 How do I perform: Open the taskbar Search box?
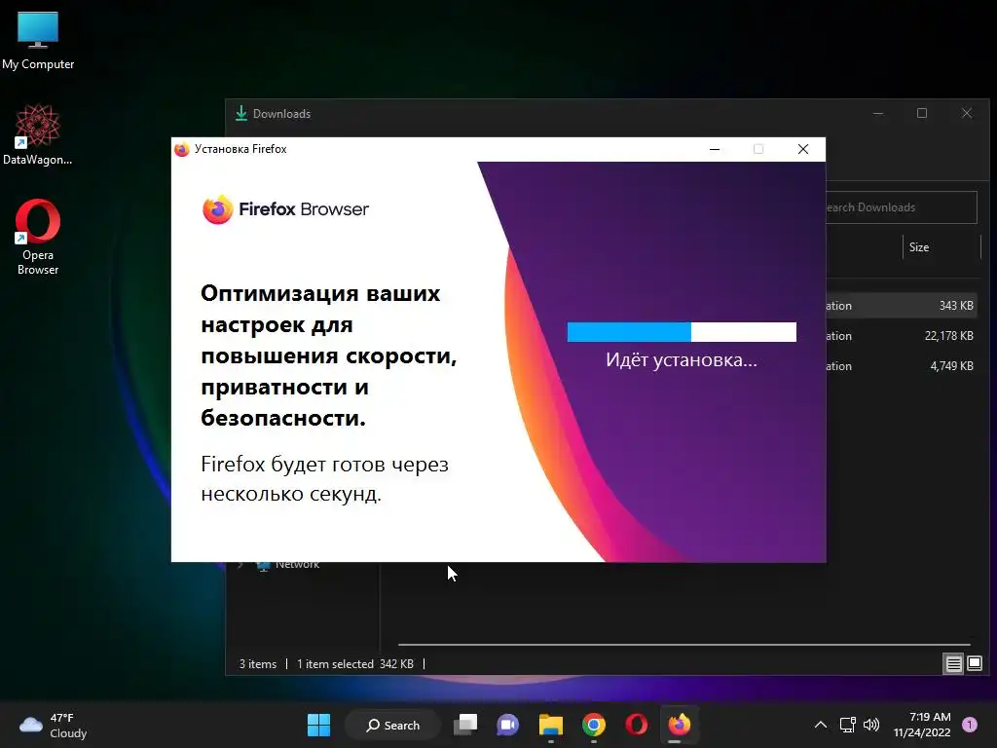pyautogui.click(x=393, y=725)
